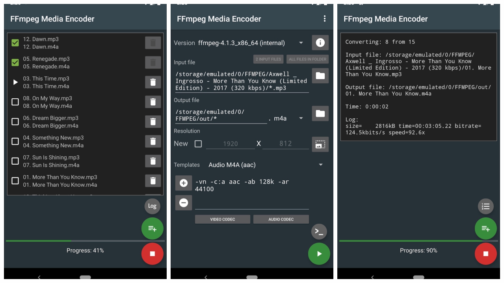Delete 04. Something New.mp3 from list
Viewport: 504px width, 283px height.
153,141
